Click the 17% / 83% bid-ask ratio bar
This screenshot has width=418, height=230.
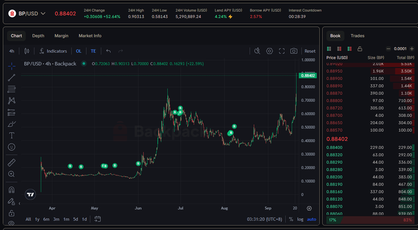point(371,220)
